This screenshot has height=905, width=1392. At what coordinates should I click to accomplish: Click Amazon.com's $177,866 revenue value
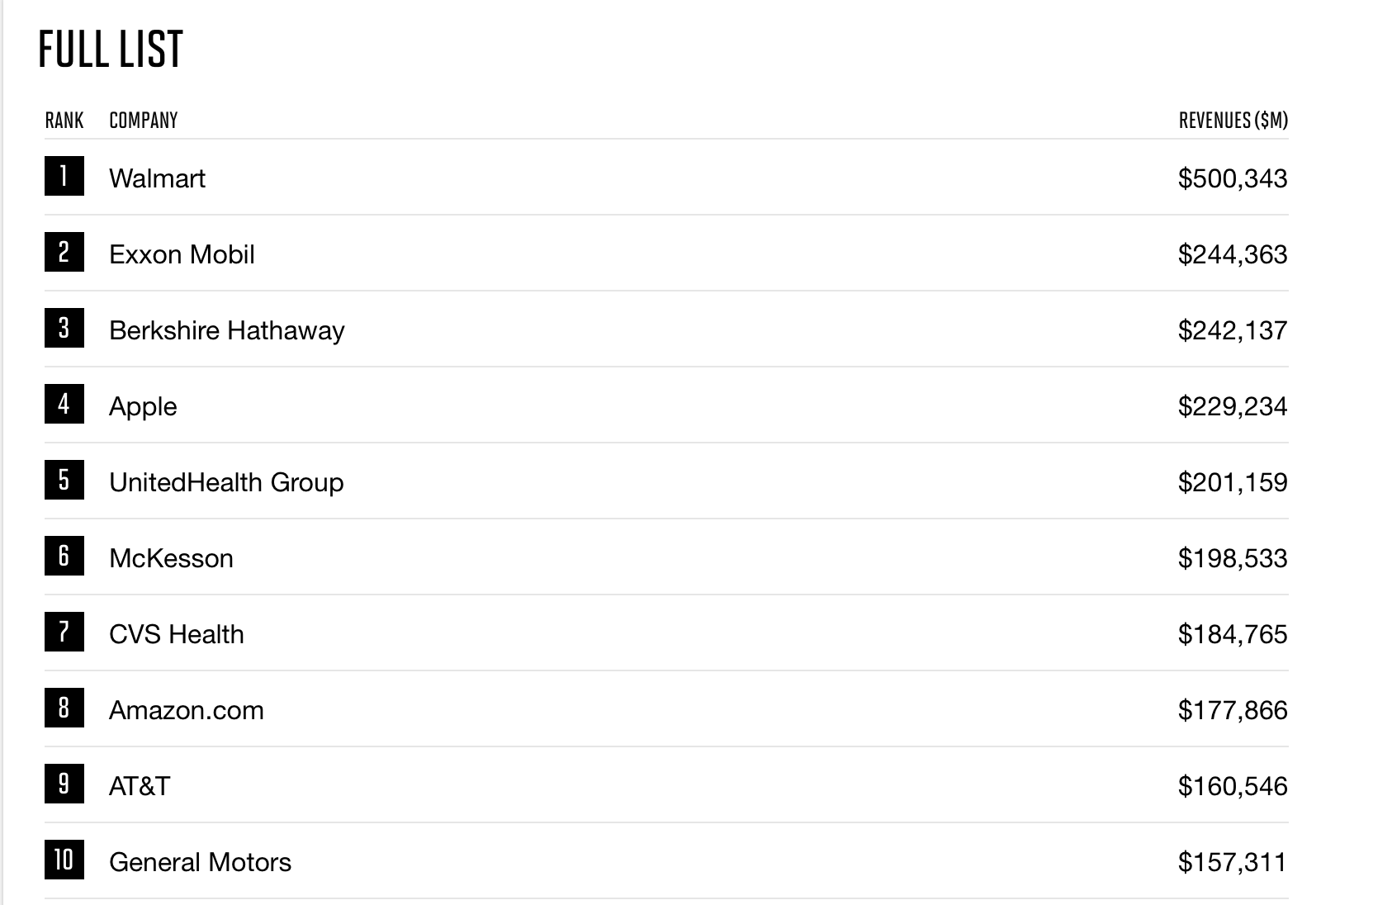pyautogui.click(x=1233, y=710)
